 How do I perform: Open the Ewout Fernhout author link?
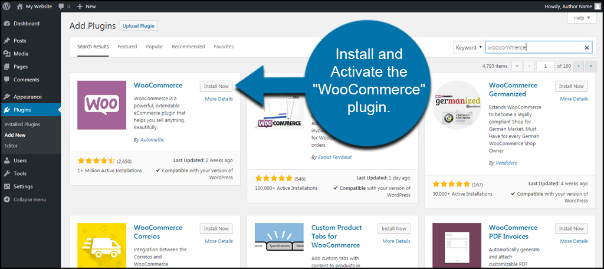point(334,158)
